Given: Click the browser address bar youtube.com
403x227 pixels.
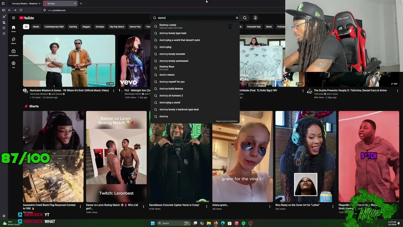Looking at the screenshot, I should pos(57,10).
